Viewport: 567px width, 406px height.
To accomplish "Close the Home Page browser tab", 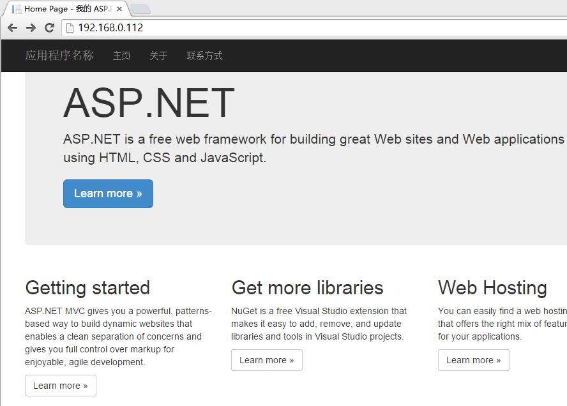I will [x=119, y=9].
